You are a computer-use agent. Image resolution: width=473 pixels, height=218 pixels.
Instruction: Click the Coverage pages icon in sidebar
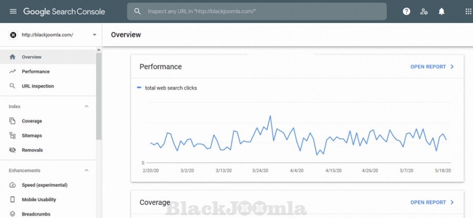[13, 121]
